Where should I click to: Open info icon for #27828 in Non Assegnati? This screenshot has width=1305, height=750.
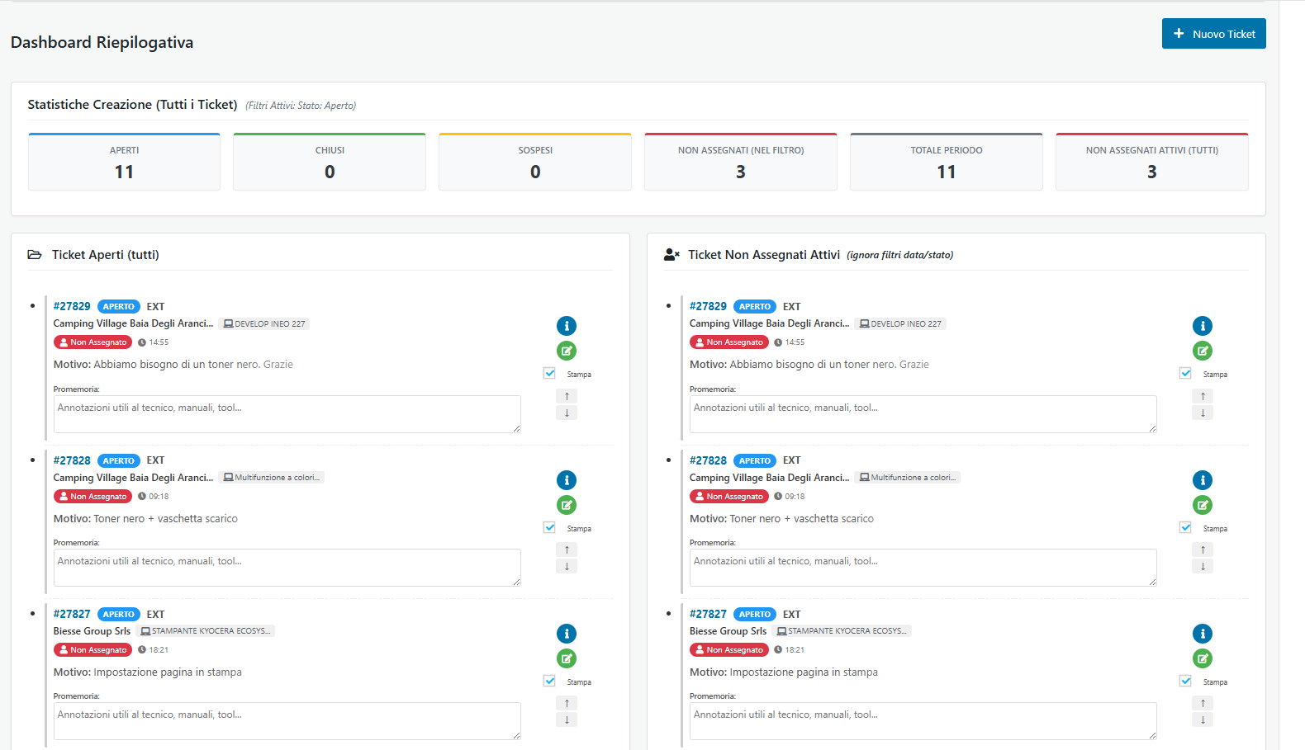1203,480
